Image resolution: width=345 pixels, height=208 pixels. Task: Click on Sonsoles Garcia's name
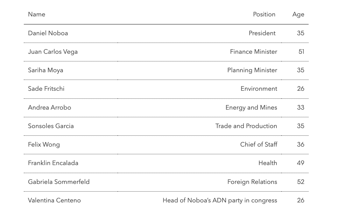point(51,126)
